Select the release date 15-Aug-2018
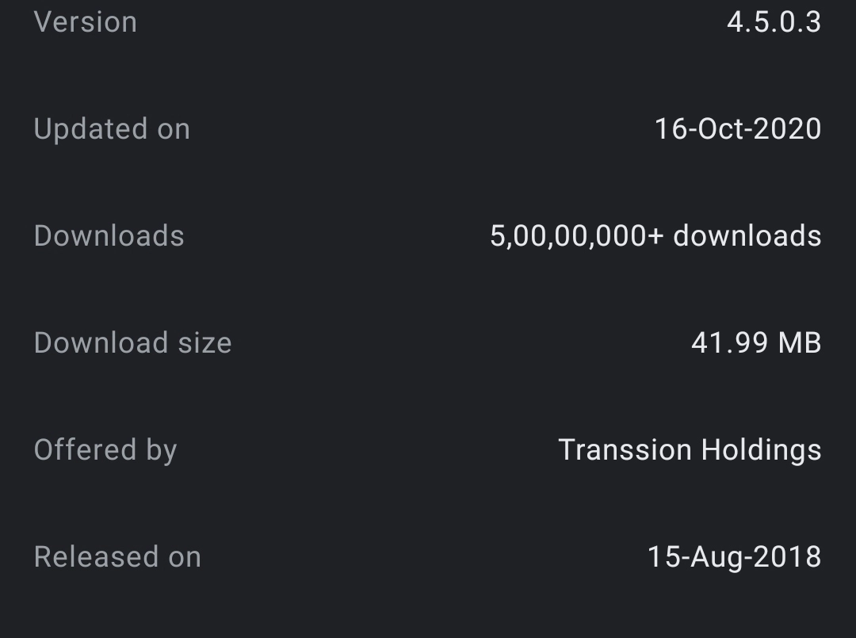This screenshot has width=856, height=638. [734, 557]
